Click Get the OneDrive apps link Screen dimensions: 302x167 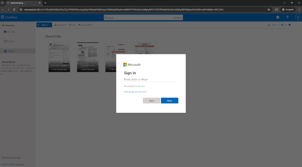tap(11, 158)
